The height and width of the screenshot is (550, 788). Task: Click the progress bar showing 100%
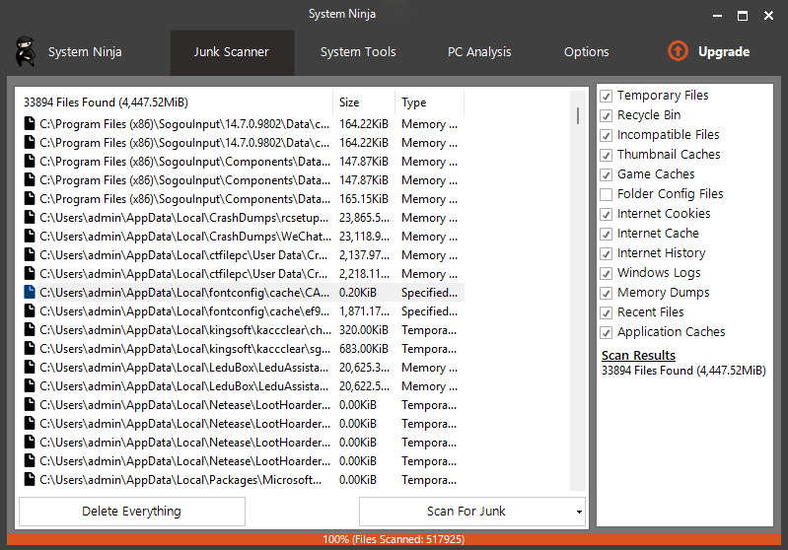[394, 539]
